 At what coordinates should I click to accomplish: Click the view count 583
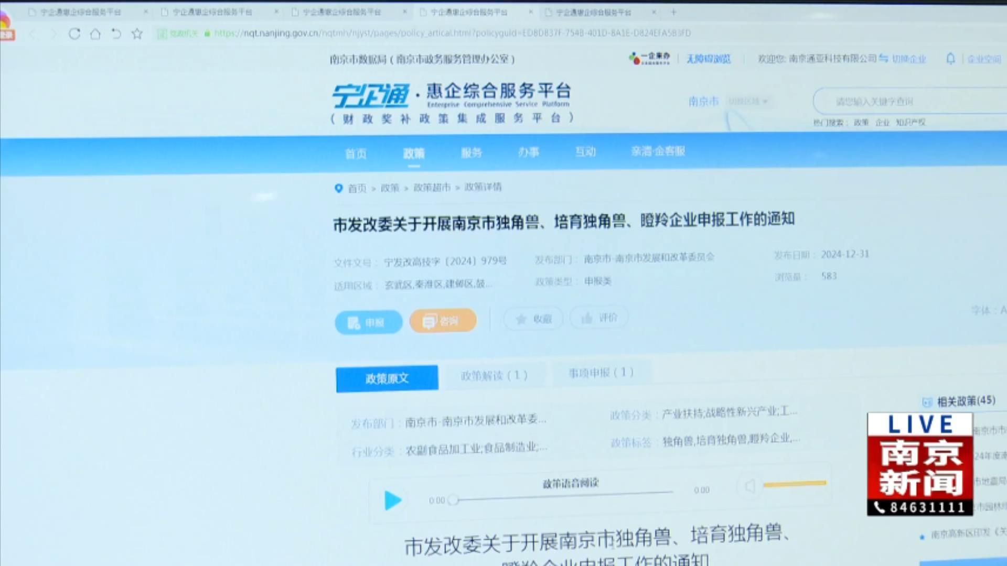click(x=829, y=276)
